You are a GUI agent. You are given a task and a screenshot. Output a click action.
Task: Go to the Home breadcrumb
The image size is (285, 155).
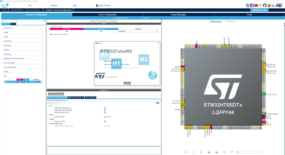click(4, 10)
